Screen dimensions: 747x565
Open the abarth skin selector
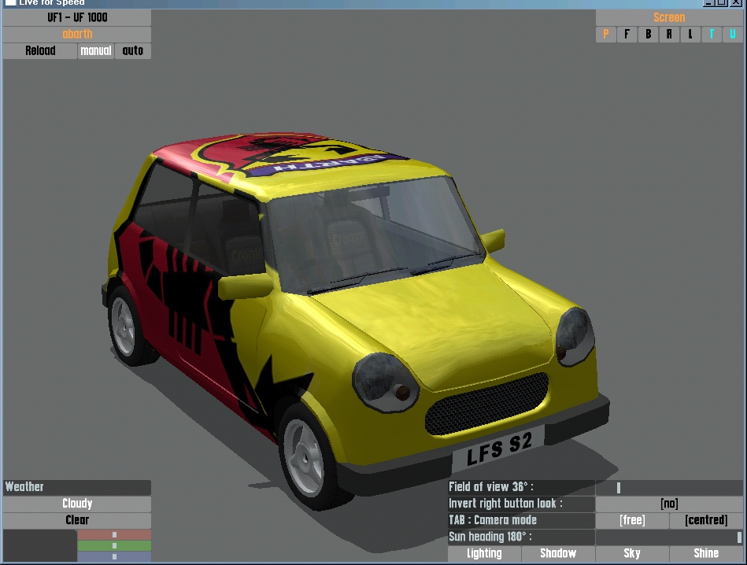tap(76, 35)
